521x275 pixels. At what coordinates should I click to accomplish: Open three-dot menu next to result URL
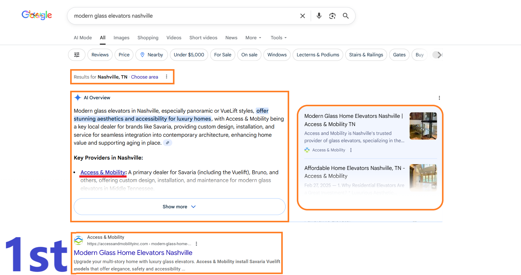pos(196,244)
